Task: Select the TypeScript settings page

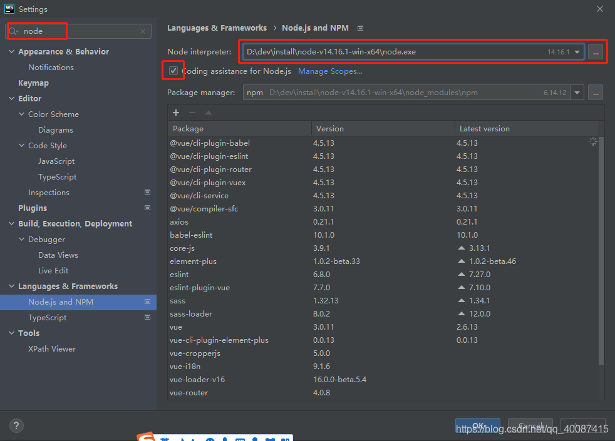Action: [46, 317]
